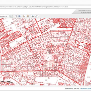Select the identify/arrow tool icon
This screenshot has height=91, width=91.
point(16,16)
